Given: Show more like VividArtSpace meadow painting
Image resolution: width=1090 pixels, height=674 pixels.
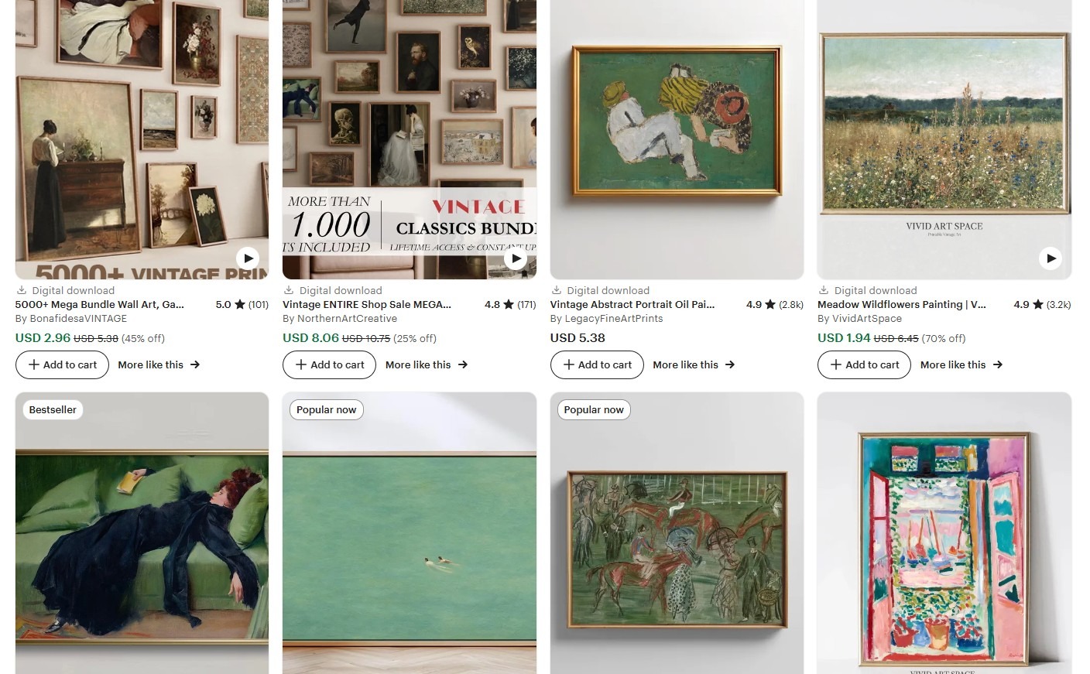Looking at the screenshot, I should tap(961, 364).
